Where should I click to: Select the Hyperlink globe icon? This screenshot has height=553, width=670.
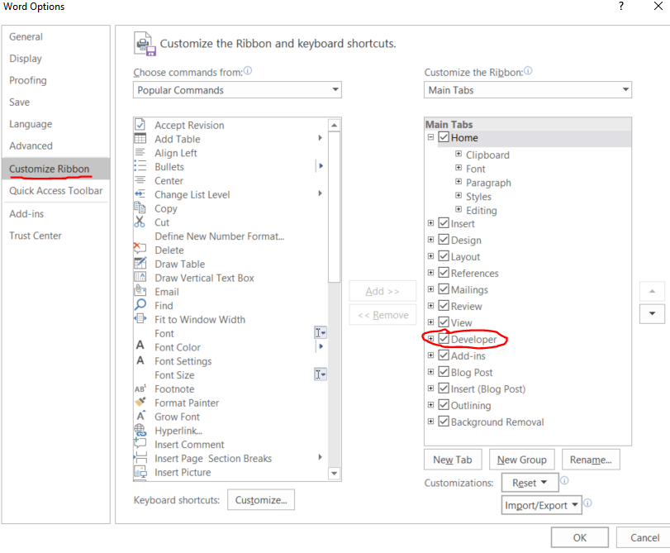[x=140, y=430]
